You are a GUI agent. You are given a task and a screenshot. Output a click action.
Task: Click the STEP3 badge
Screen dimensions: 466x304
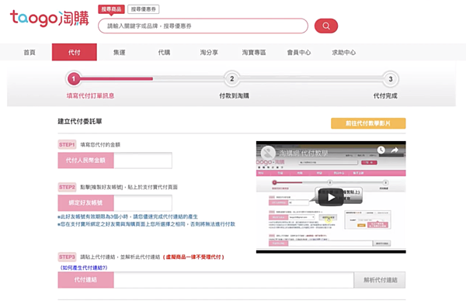click(x=67, y=257)
